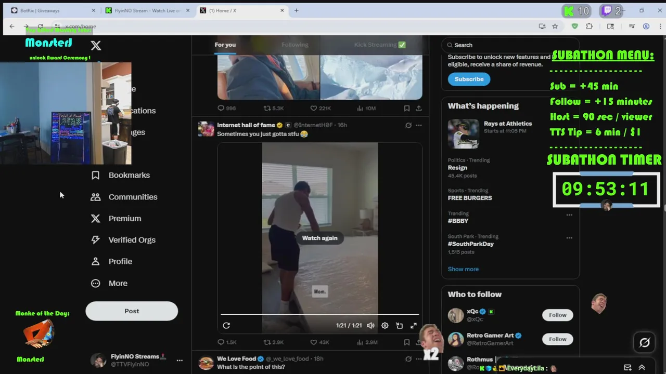Click Grok icon on internet hall of fame post
The height and width of the screenshot is (374, 666).
(408, 125)
